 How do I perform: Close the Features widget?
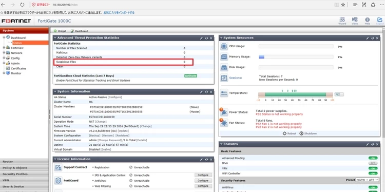(x=377, y=144)
